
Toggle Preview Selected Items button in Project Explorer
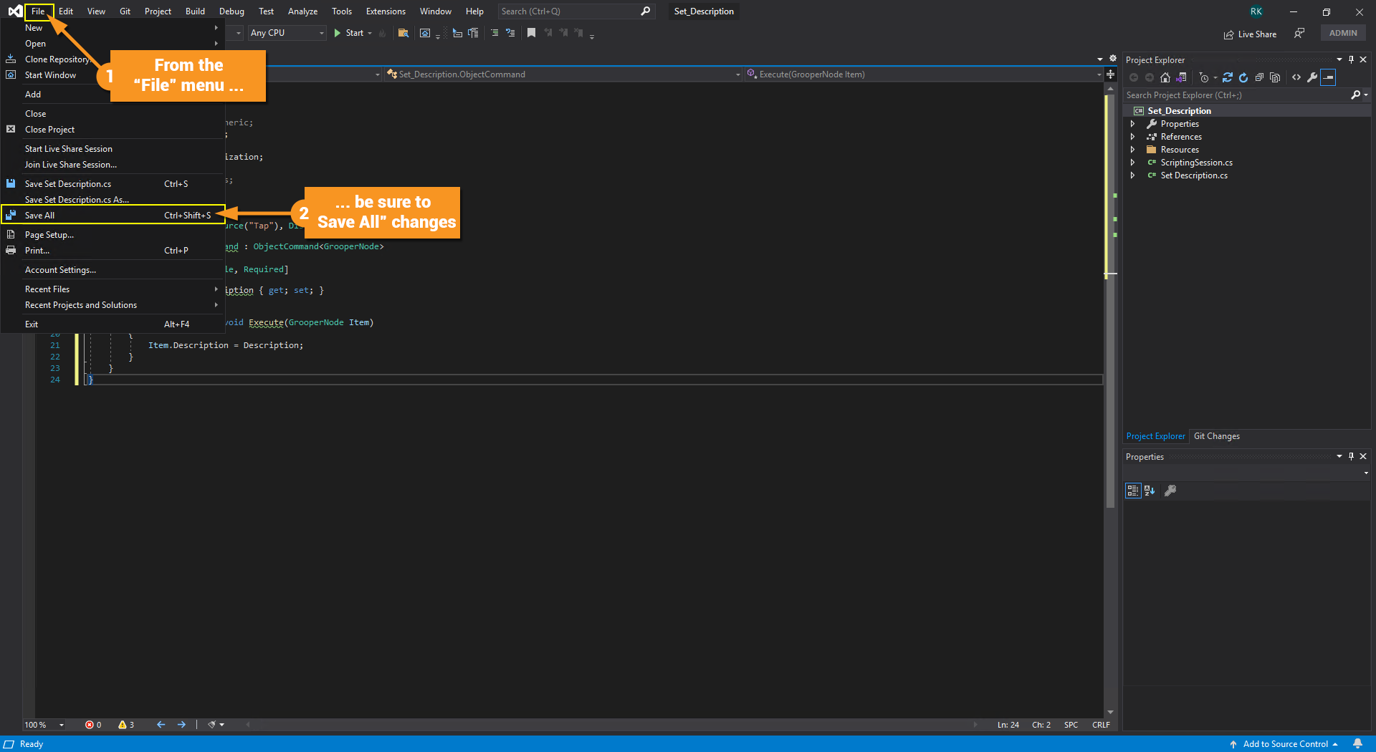tap(1328, 77)
